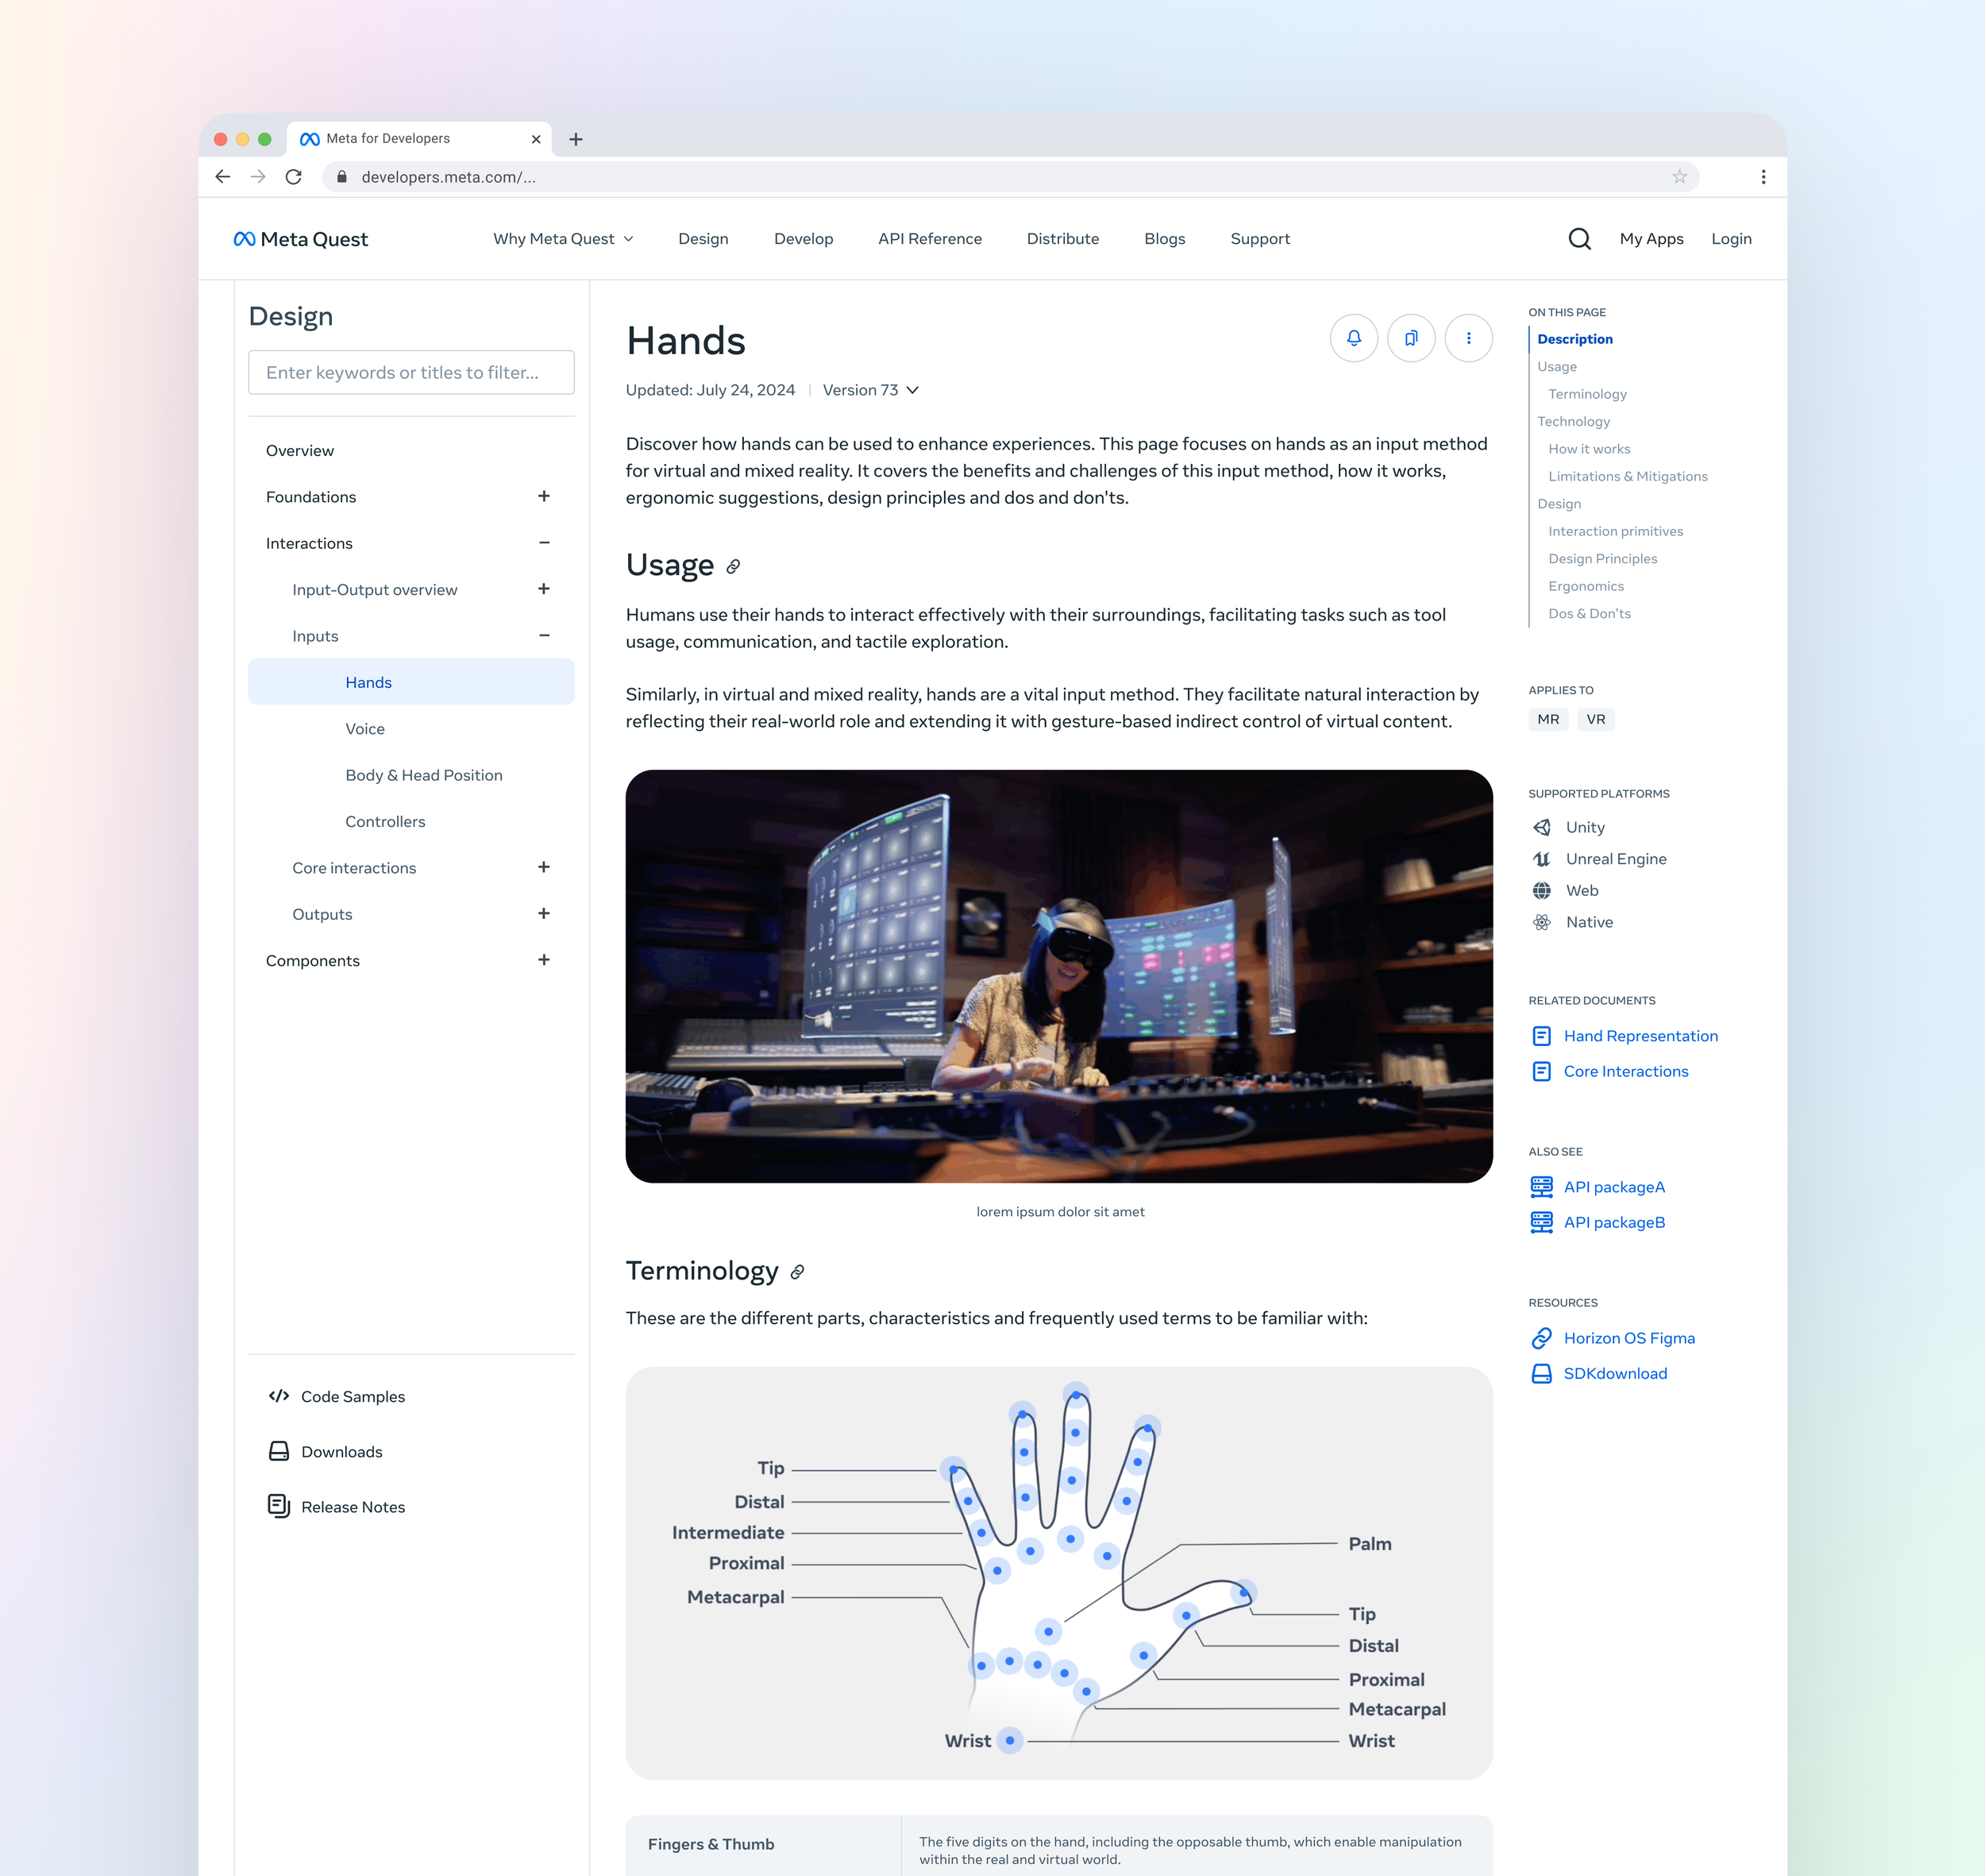Expand Input-Output overview
This screenshot has height=1876, width=1985.
point(544,589)
